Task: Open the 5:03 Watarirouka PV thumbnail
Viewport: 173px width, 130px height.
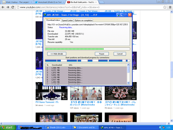Action: click(86, 93)
